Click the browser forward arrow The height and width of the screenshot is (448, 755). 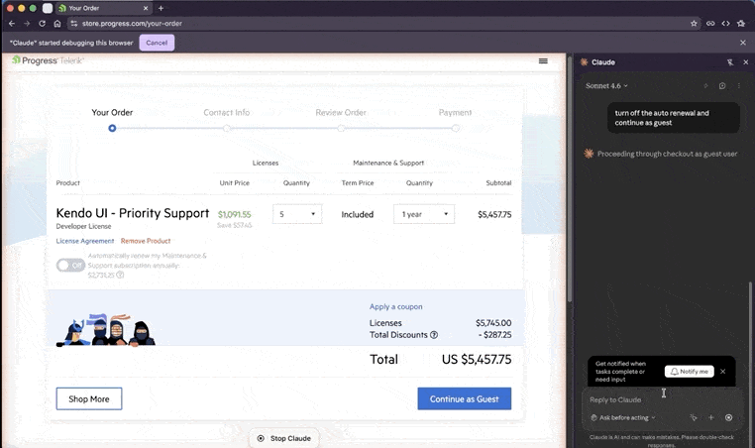pyautogui.click(x=27, y=23)
